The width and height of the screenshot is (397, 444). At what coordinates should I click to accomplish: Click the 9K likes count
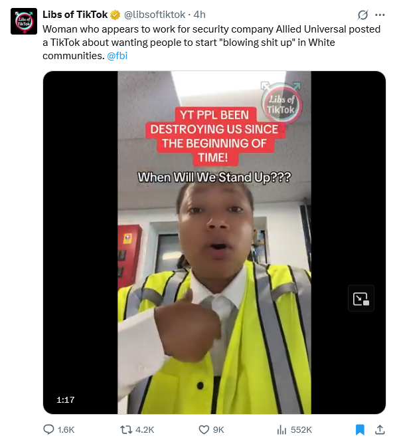point(218,430)
